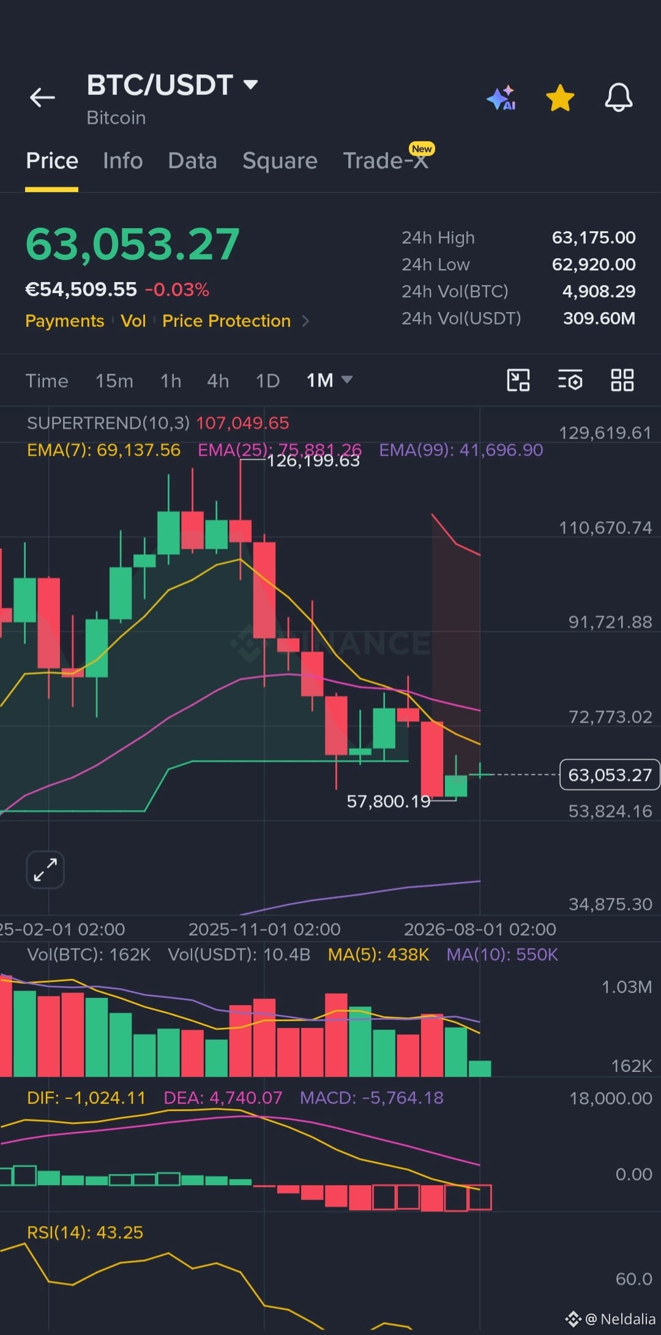Screen dimensions: 661x1335
Task: Tap the 24h Vol(USDT) value 309.60M
Action: [x=599, y=318]
